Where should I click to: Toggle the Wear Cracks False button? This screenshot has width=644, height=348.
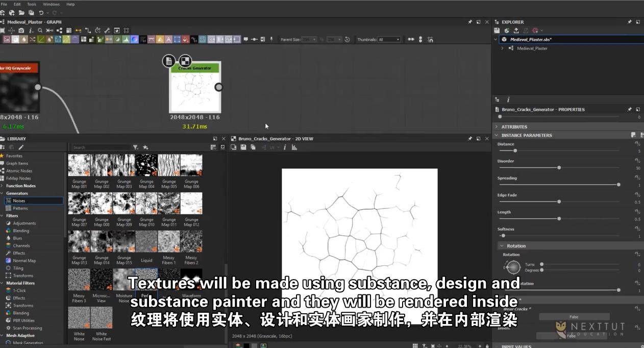click(x=574, y=317)
